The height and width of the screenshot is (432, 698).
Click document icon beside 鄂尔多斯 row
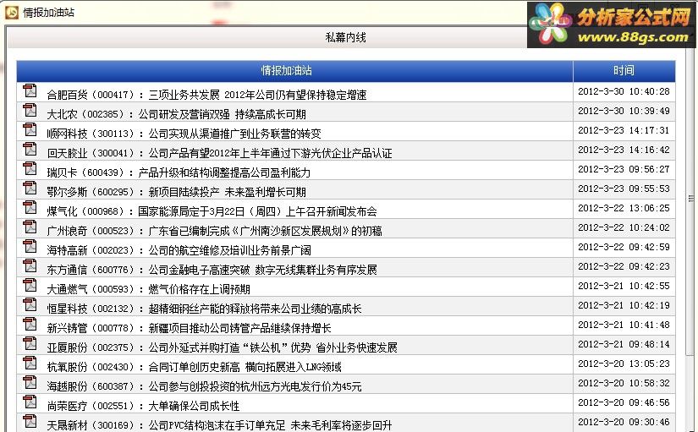pyautogui.click(x=30, y=188)
